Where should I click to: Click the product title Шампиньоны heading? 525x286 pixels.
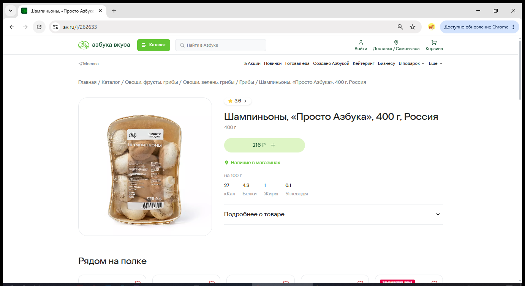(331, 116)
